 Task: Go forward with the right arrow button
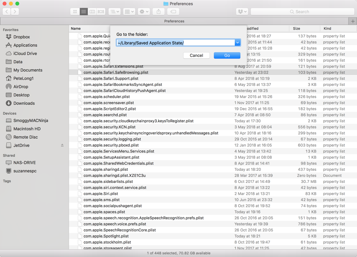[x=15, y=11]
